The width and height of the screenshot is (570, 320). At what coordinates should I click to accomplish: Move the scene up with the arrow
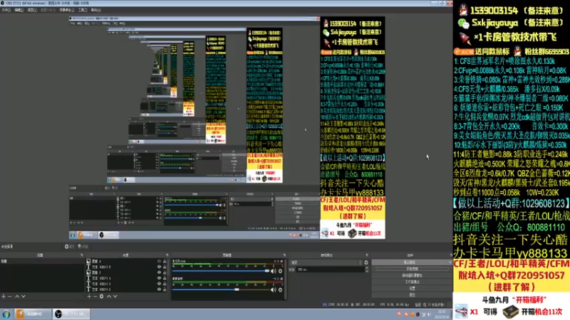click(x=16, y=297)
